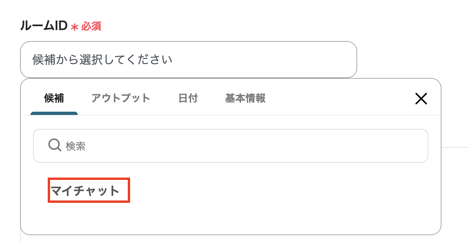Switch to the アウトプット tab
468x243 pixels.
click(121, 98)
